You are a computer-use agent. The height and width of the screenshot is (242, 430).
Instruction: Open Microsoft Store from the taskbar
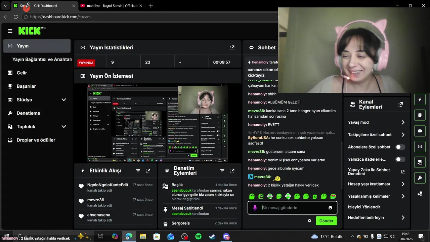click(x=157, y=237)
